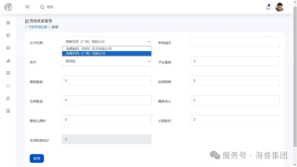Click the 申报城市 input field
The height and width of the screenshot is (167, 297).
pyautogui.click(x=234, y=42)
